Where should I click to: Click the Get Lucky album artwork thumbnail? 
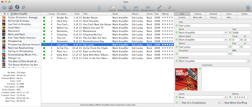tap(186, 79)
